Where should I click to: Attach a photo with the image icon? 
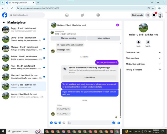click(x=55, y=123)
